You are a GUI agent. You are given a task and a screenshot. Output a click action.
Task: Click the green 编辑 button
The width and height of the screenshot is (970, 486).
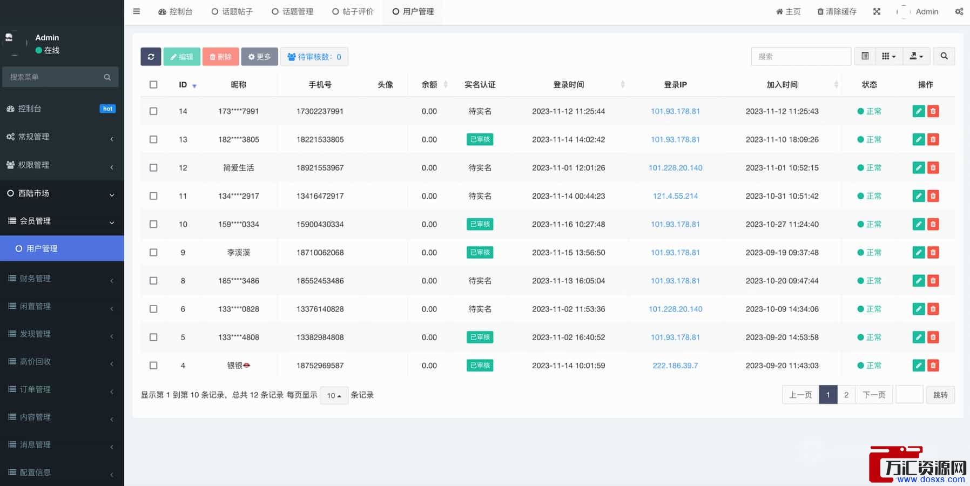click(x=182, y=57)
